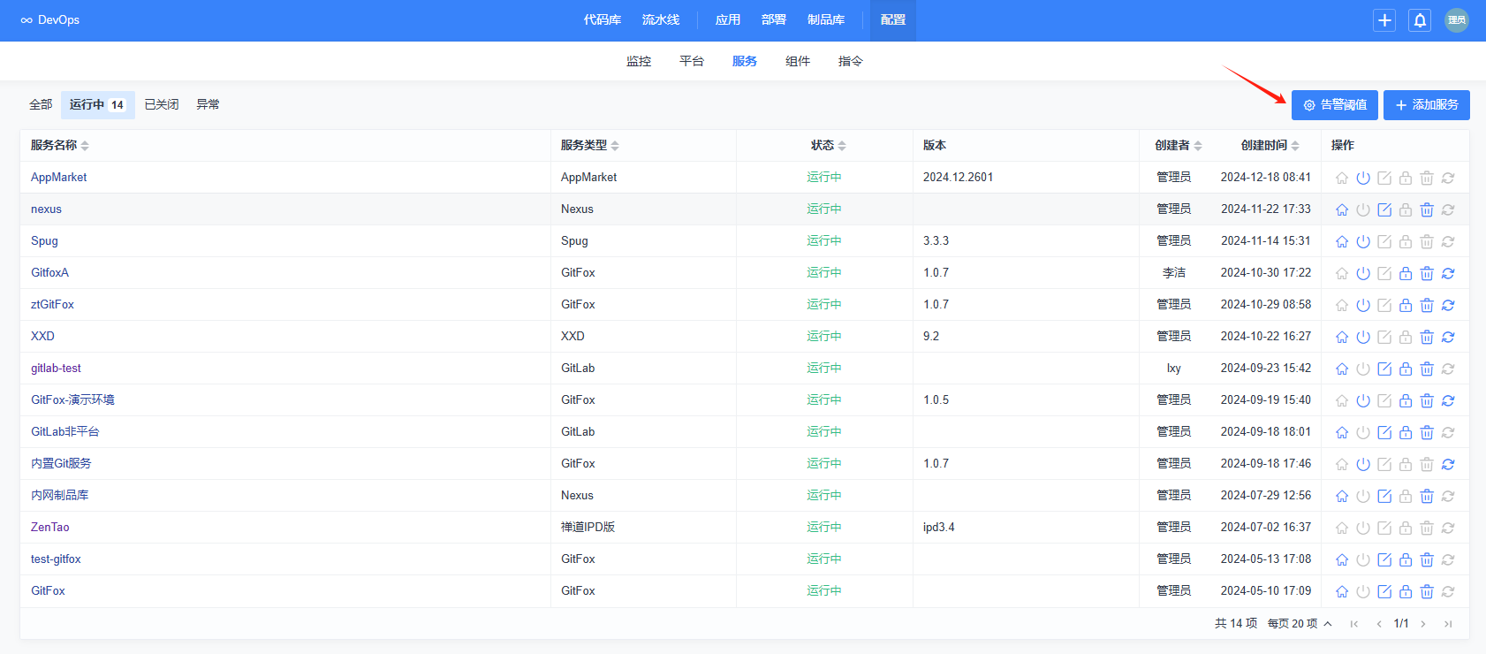Click the plus icon in the header
Screen dimensions: 1486x654
coord(1384,20)
